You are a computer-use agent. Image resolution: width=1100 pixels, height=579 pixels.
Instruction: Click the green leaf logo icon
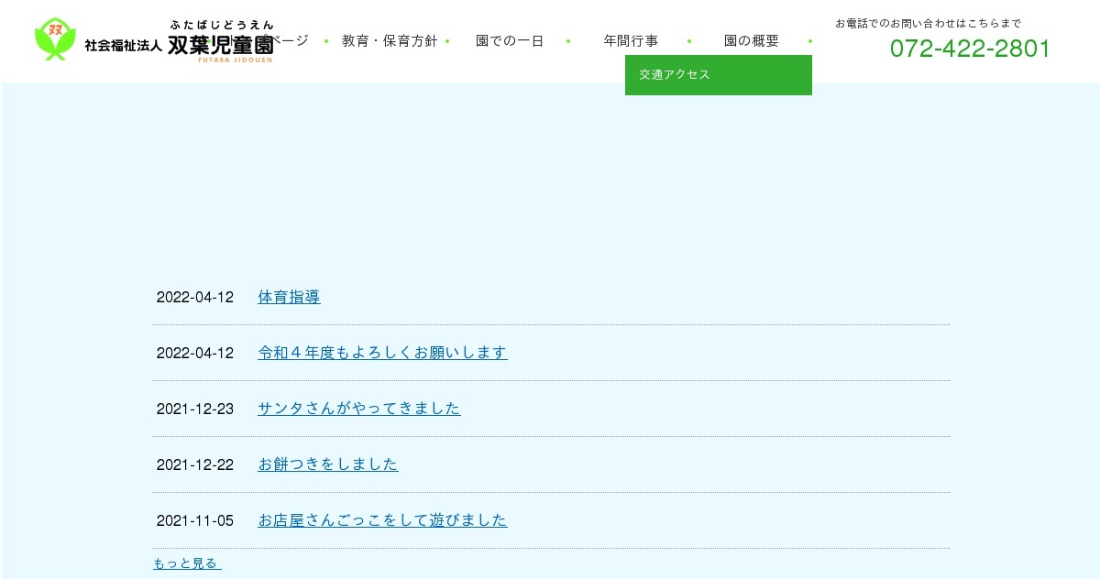56,40
